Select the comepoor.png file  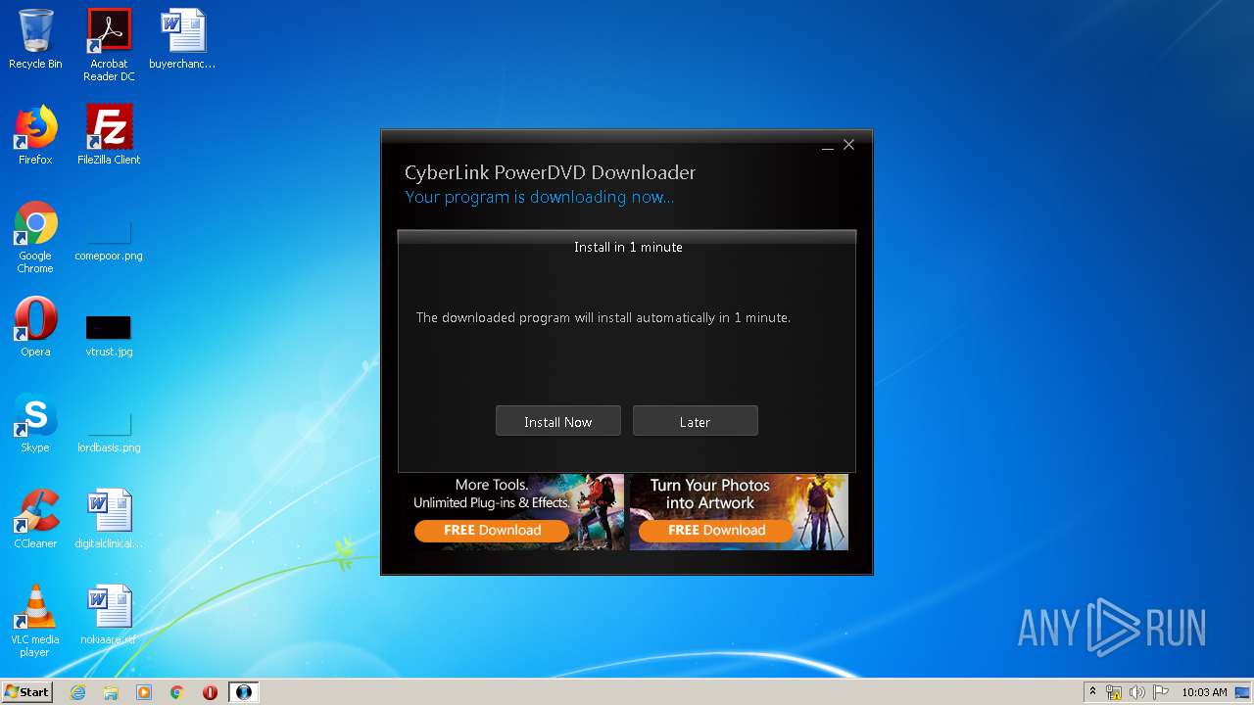pos(109,241)
